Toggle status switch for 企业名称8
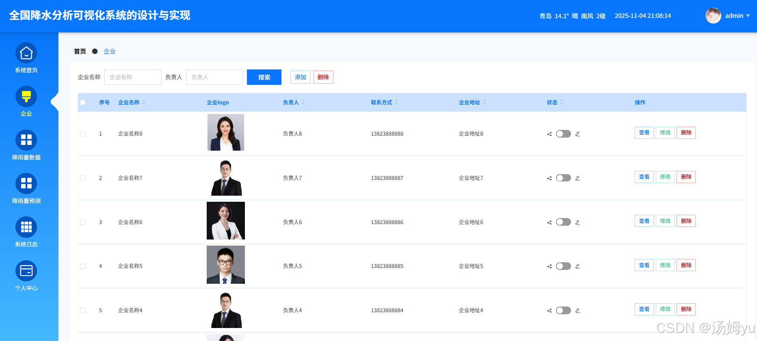Screen dimensions: 757x341 point(563,134)
